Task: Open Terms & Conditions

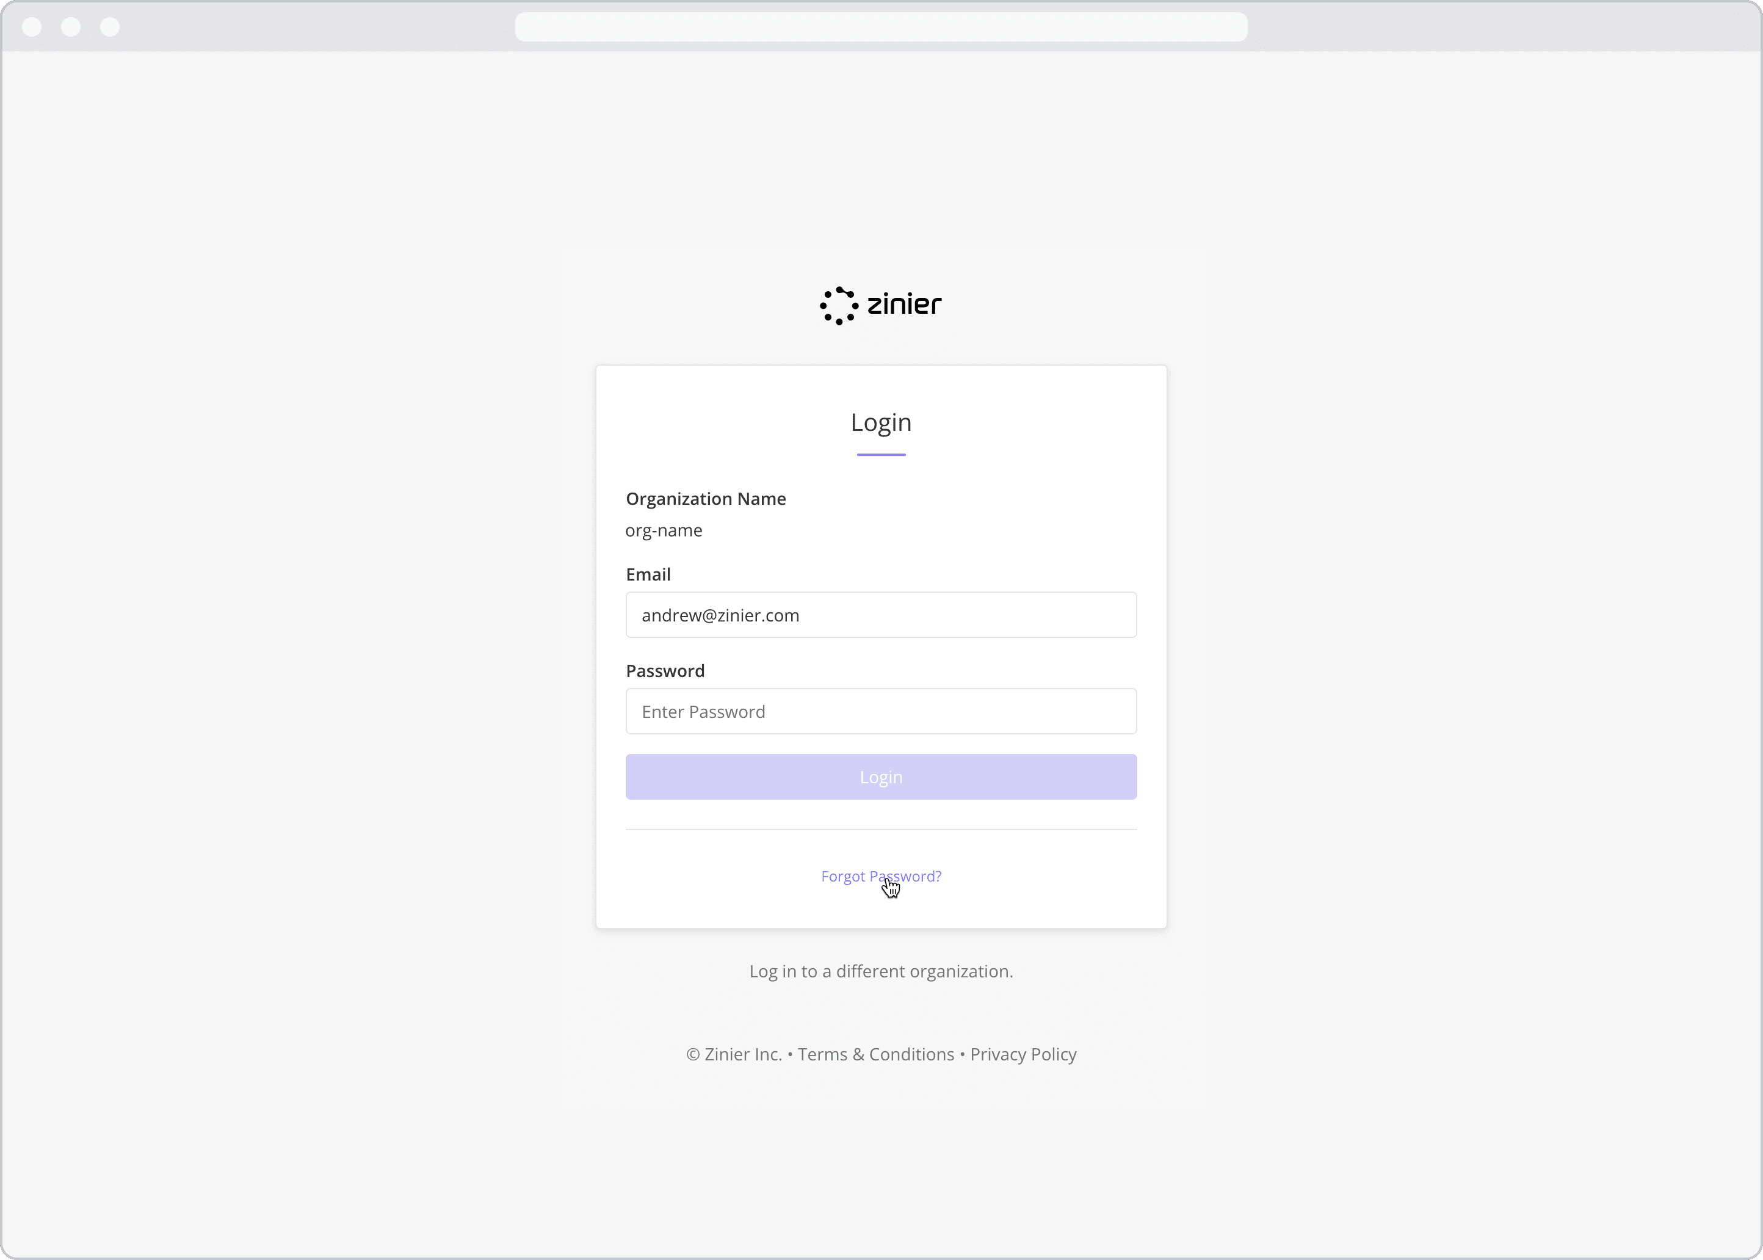Action: (x=875, y=1054)
